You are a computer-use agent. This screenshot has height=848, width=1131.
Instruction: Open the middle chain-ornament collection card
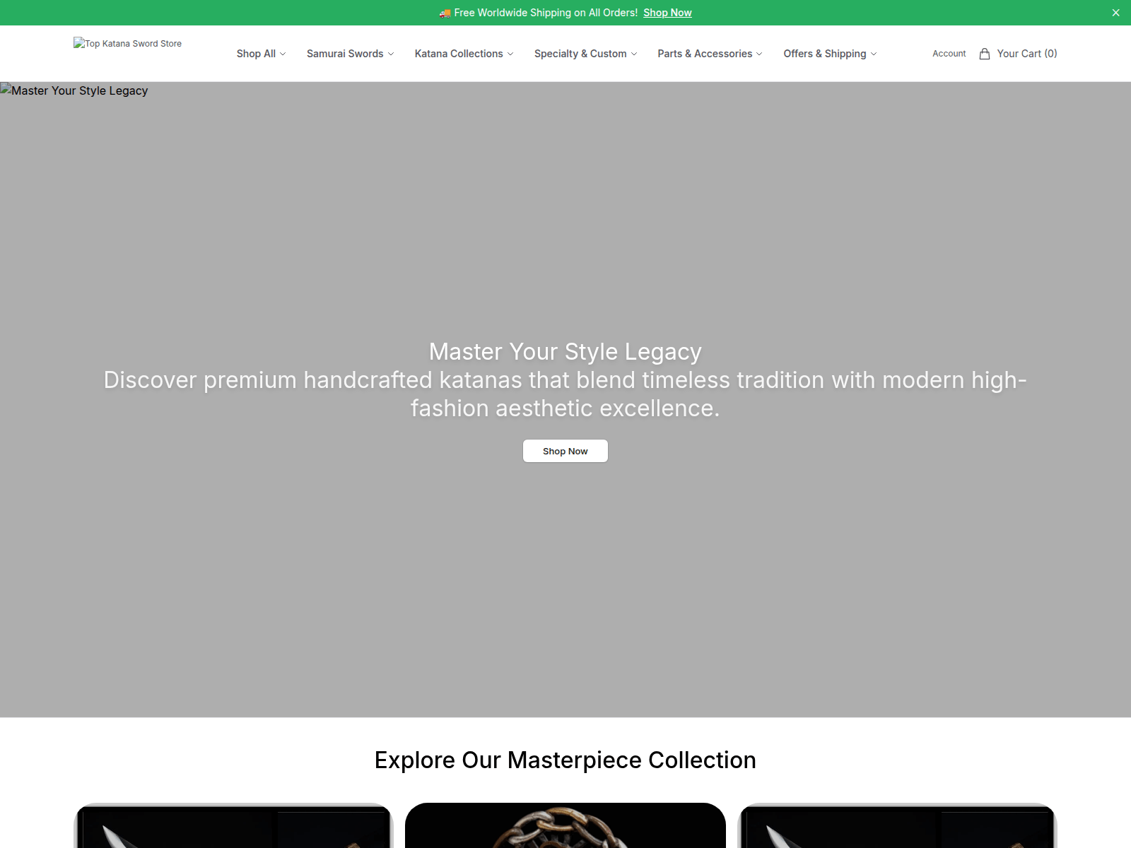(x=565, y=825)
